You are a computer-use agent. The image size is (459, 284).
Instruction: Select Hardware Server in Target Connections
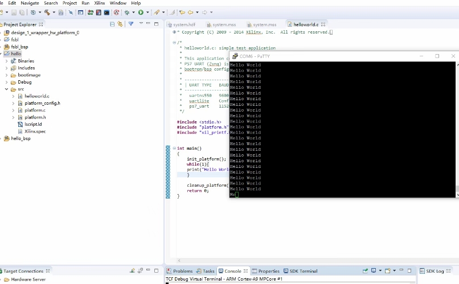tap(28, 279)
